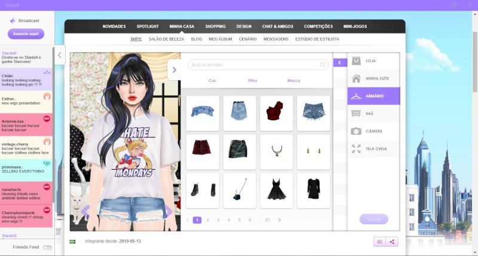The height and width of the screenshot is (256, 478).
Task: Rotate doll with left purple arrow
Action: coord(85,211)
